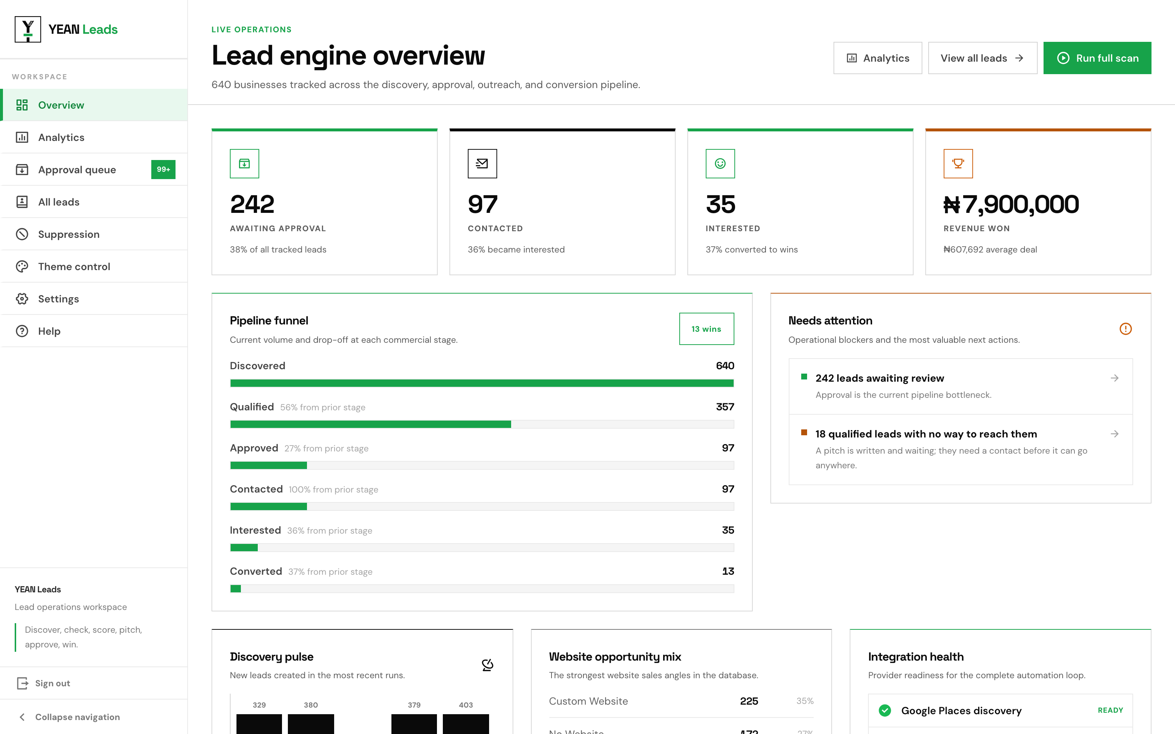Click the 380 bar in Discovery pulse
The height and width of the screenshot is (734, 1175).
[x=311, y=723]
